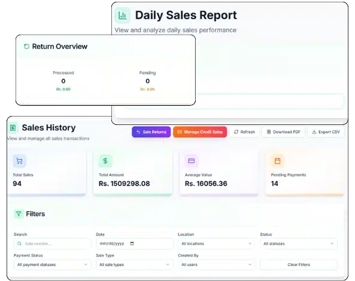Screen dimensions: 355x281
Task: Click the Total Sales shopping cart icon
Action: (20, 161)
